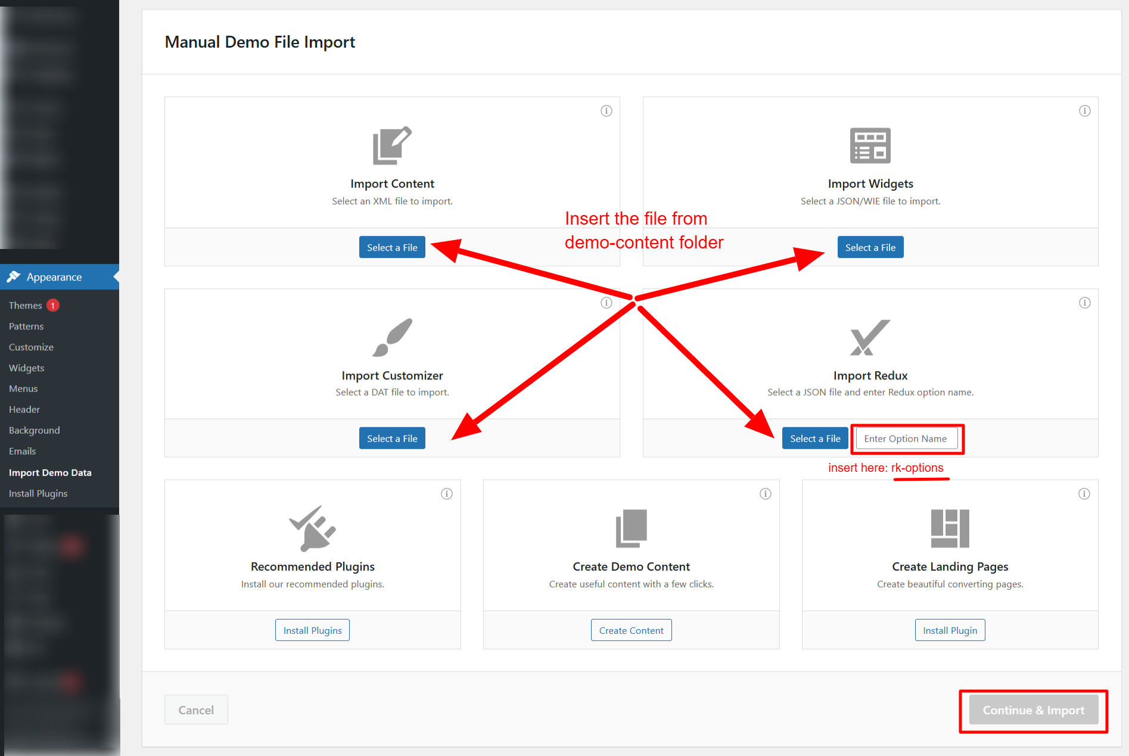View info for the Import Widgets card
This screenshot has height=756, width=1129.
(x=1084, y=111)
